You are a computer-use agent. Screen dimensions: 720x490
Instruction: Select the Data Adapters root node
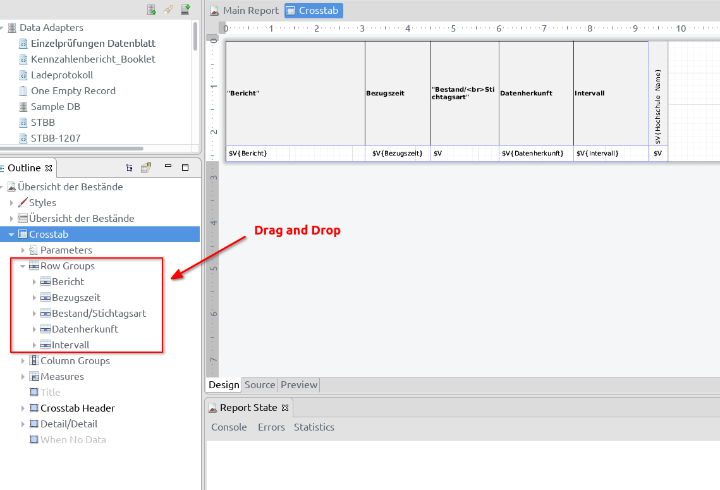coord(51,28)
